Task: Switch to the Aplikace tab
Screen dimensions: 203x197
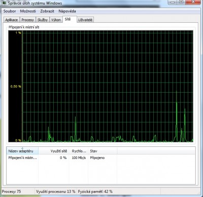Action: (x=12, y=20)
